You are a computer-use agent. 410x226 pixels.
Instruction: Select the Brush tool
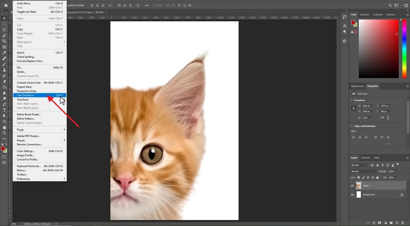[x=4, y=64]
